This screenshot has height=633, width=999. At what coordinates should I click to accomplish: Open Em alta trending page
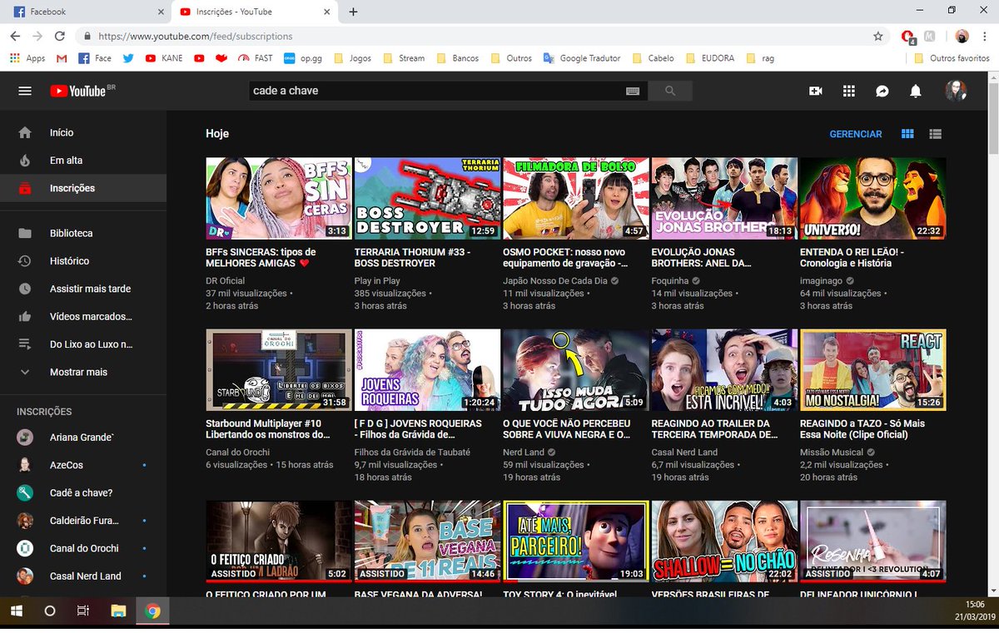83,161
